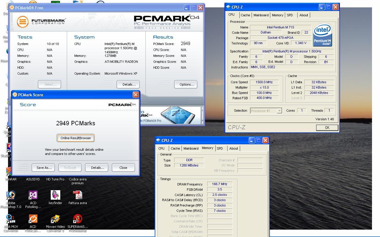Click OK in the CPU-Z CPU window
Image resolution: width=380 pixels, height=237 pixels.
pyautogui.click(x=327, y=128)
